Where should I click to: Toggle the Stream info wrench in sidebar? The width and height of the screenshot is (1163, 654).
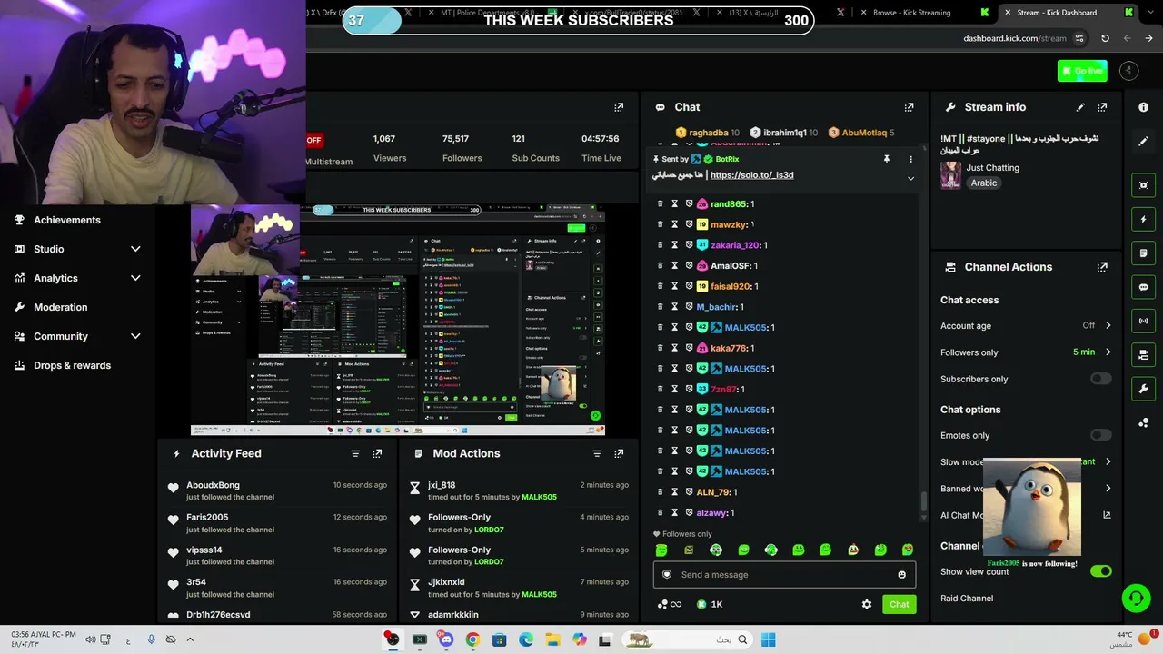[1143, 389]
